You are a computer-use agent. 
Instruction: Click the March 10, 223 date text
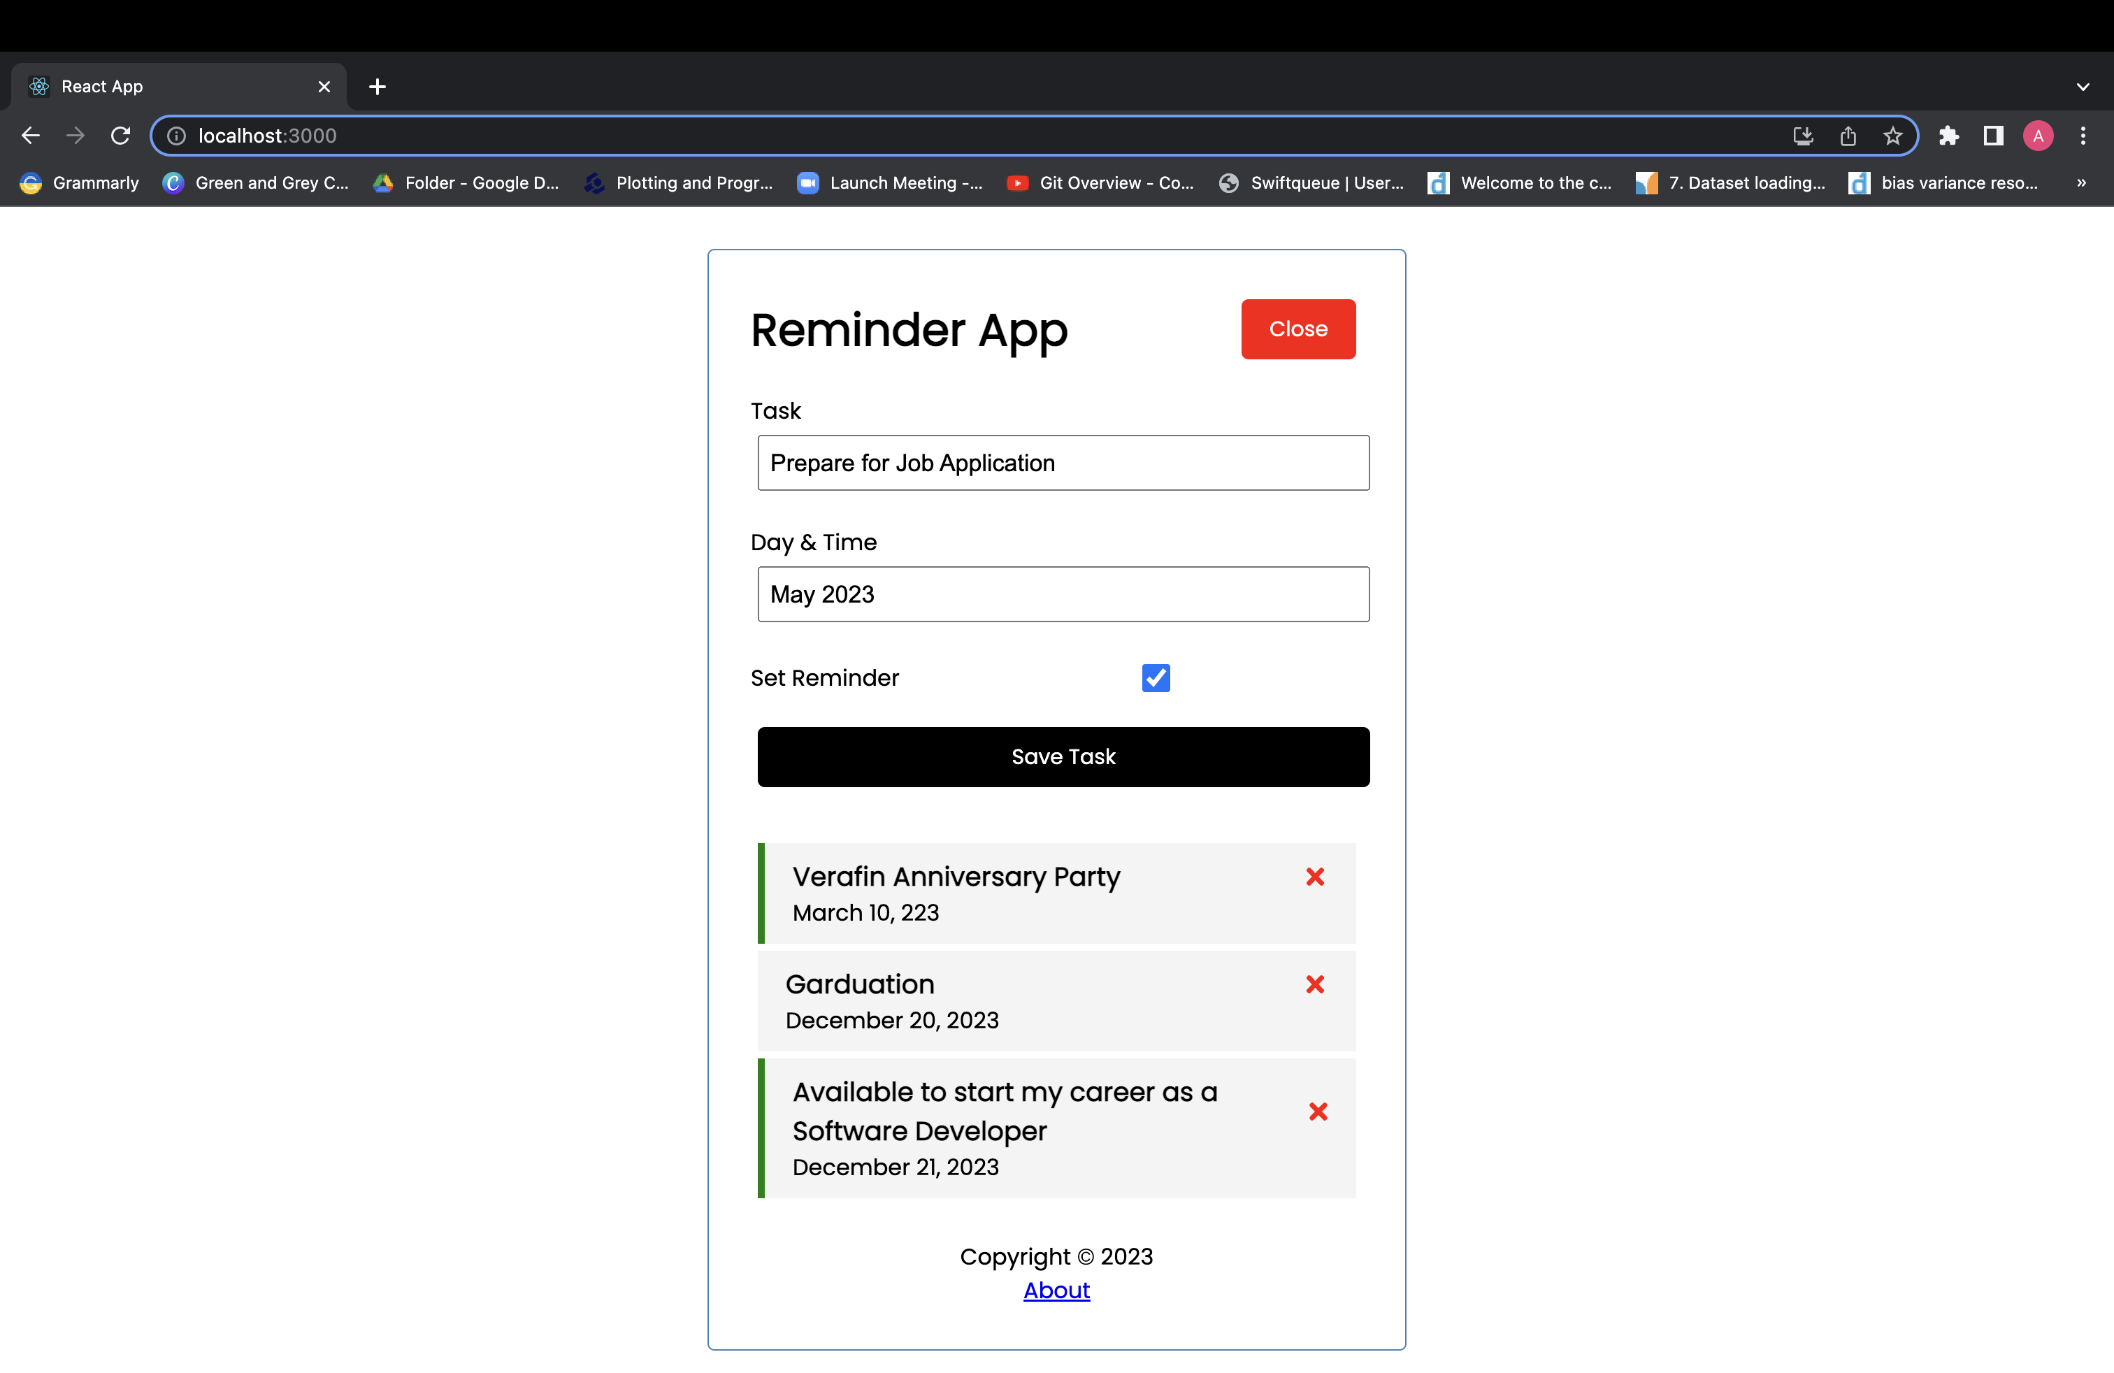tap(865, 913)
